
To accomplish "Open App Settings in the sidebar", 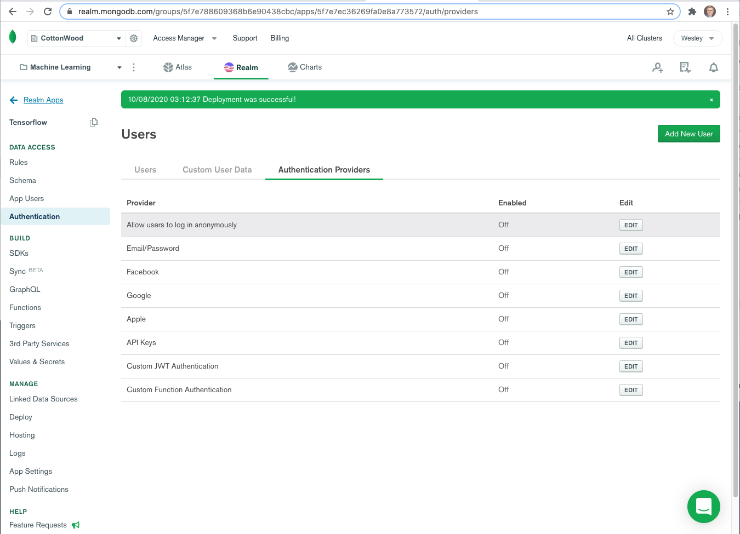I will [31, 472].
